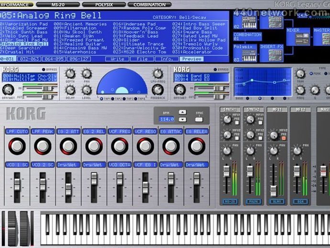This screenshot has height=248, width=330.
Task: Turn the EG RELEA performance knob
Action: (x=197, y=146)
